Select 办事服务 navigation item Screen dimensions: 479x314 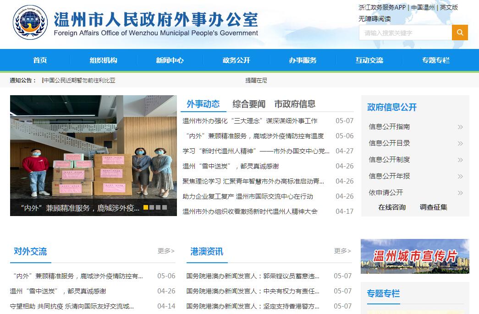coord(303,60)
